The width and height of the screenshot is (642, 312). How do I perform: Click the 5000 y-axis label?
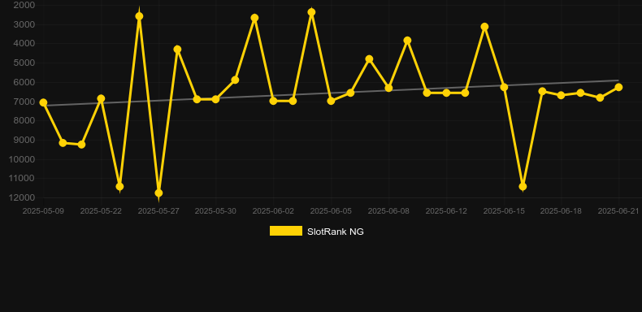pos(24,63)
